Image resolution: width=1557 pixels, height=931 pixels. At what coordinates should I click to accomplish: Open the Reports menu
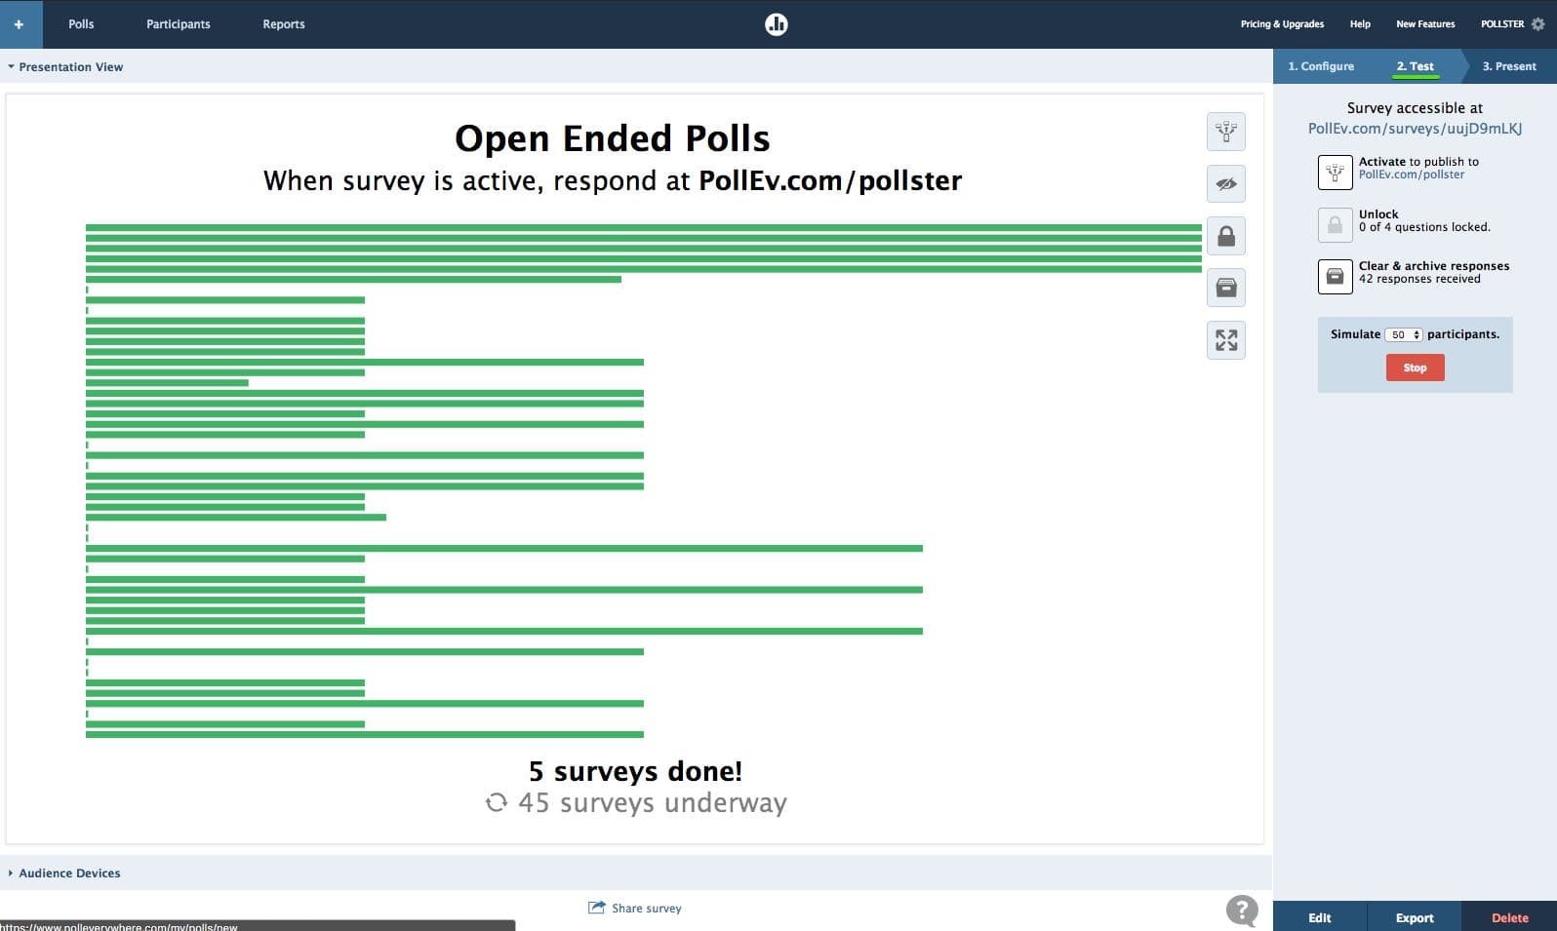pyautogui.click(x=283, y=24)
